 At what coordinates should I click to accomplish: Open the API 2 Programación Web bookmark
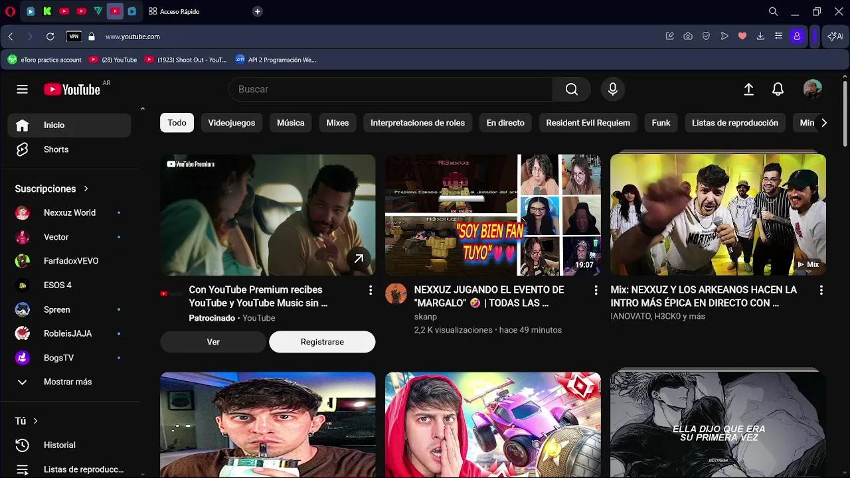[276, 60]
